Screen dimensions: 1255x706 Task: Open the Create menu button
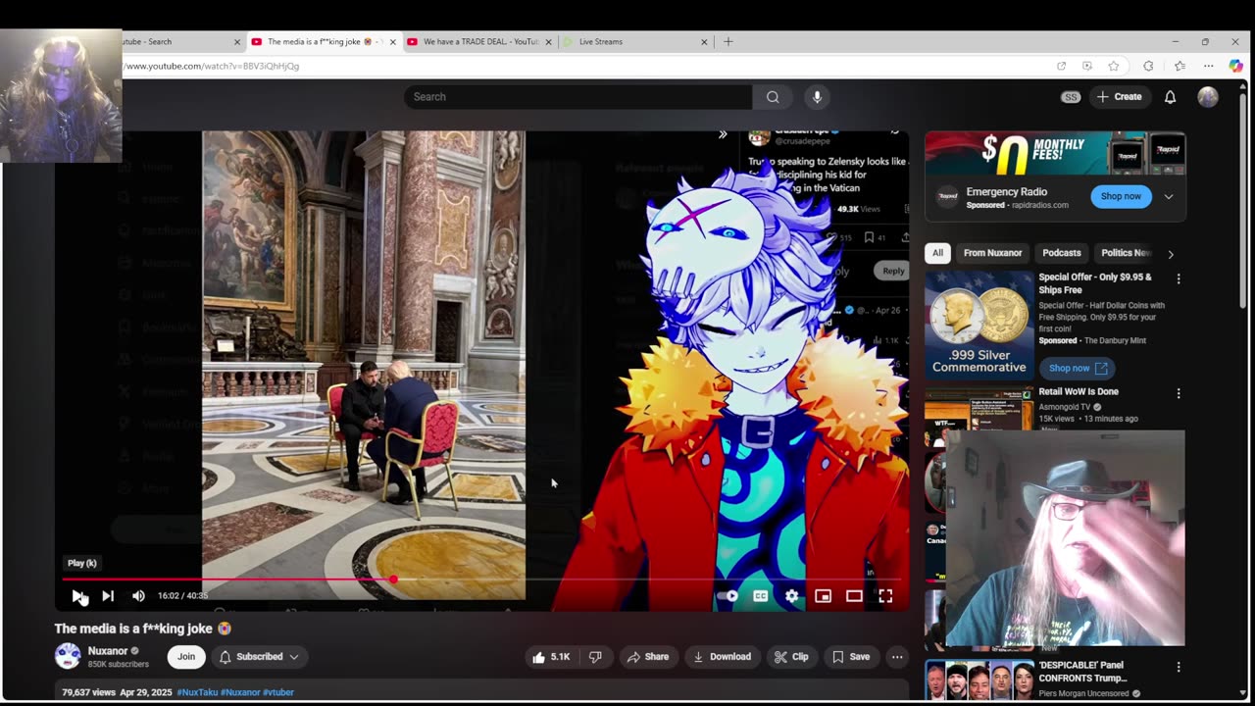(1119, 97)
